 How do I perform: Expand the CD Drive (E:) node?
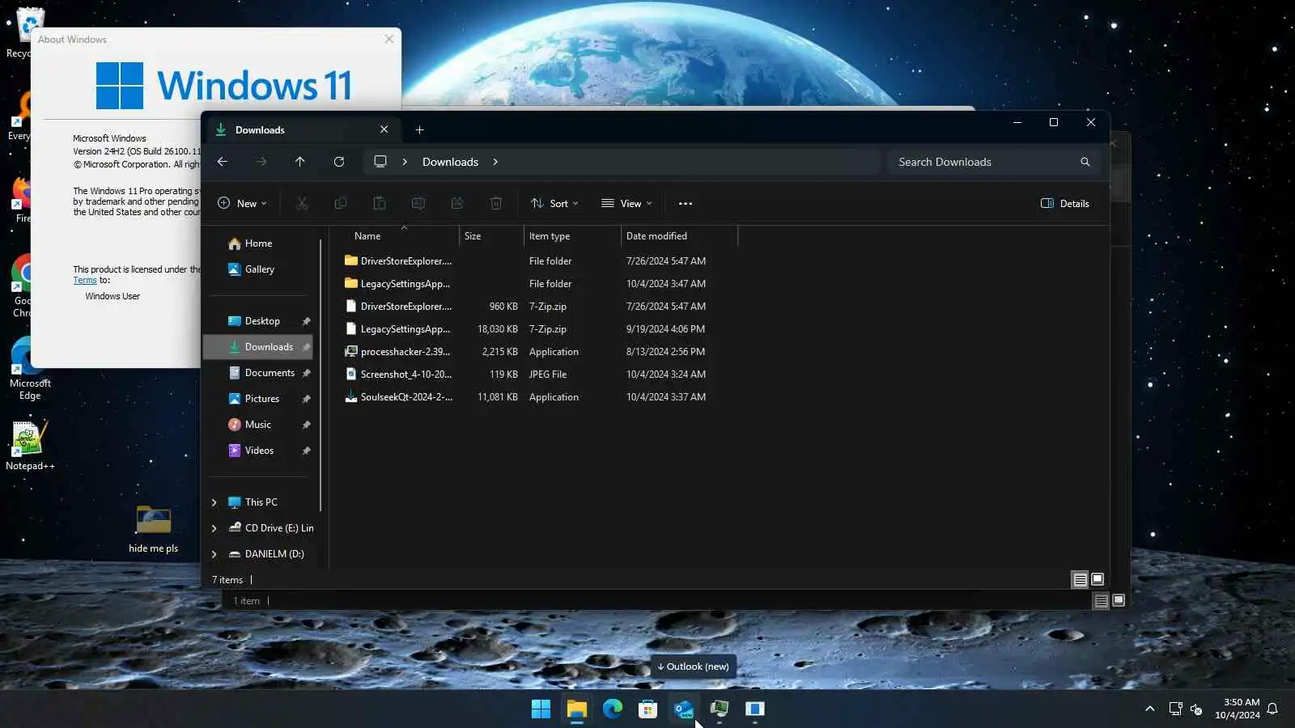pos(214,528)
